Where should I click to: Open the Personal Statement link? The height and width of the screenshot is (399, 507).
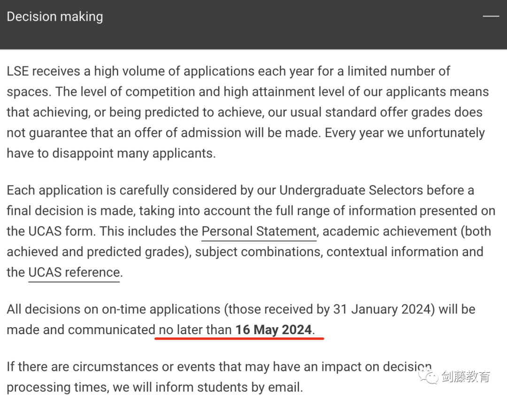tap(259, 231)
